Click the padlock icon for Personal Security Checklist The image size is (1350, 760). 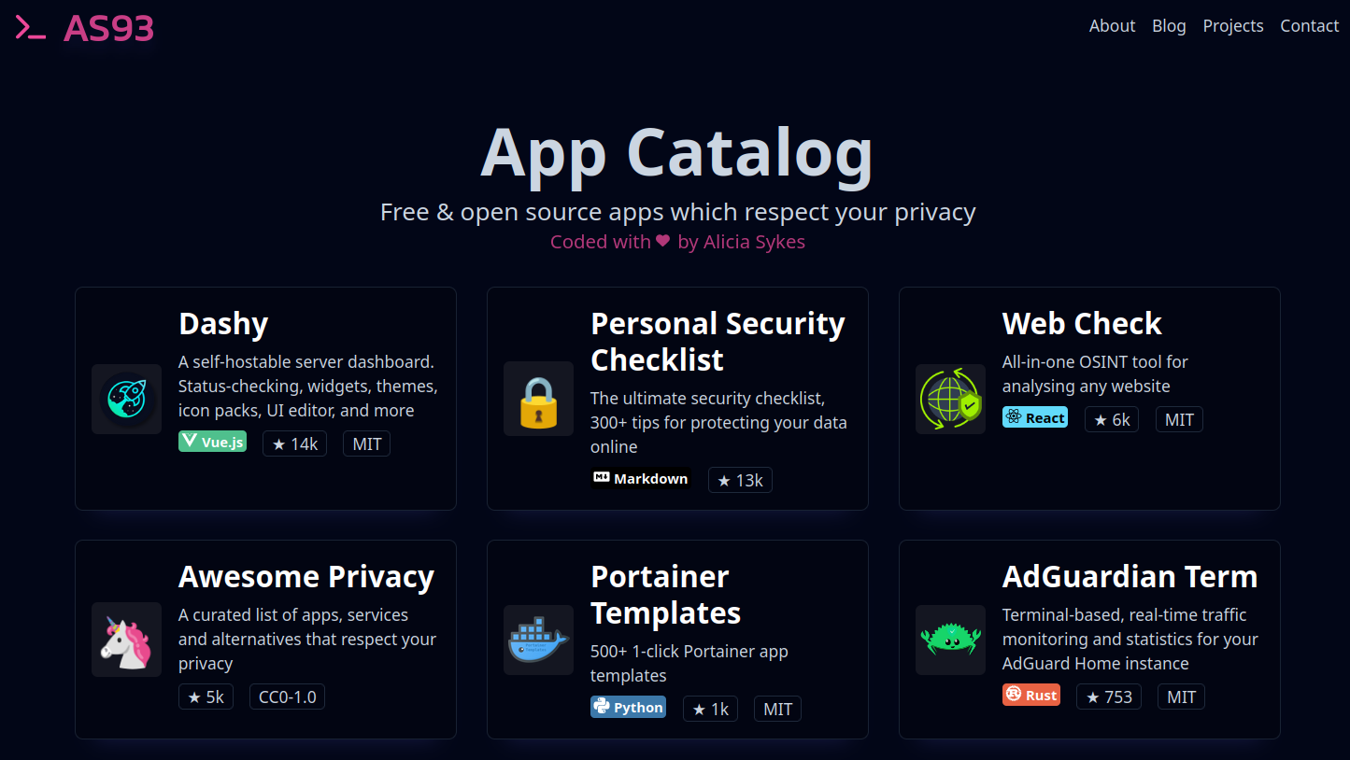point(538,399)
